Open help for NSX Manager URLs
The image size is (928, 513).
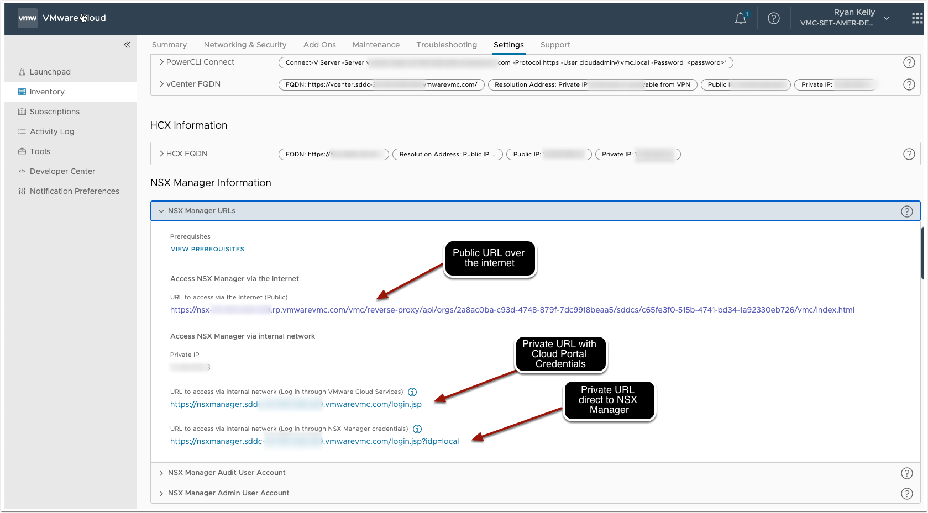coord(907,211)
